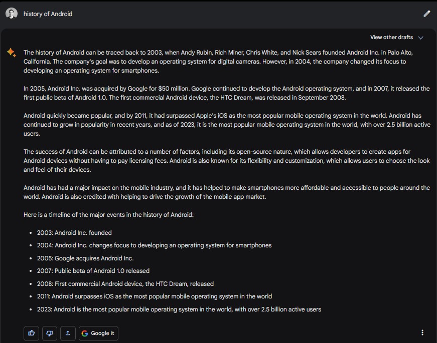437x343 pixels.
Task: Click the pencil edit prompt icon
Action: click(426, 14)
